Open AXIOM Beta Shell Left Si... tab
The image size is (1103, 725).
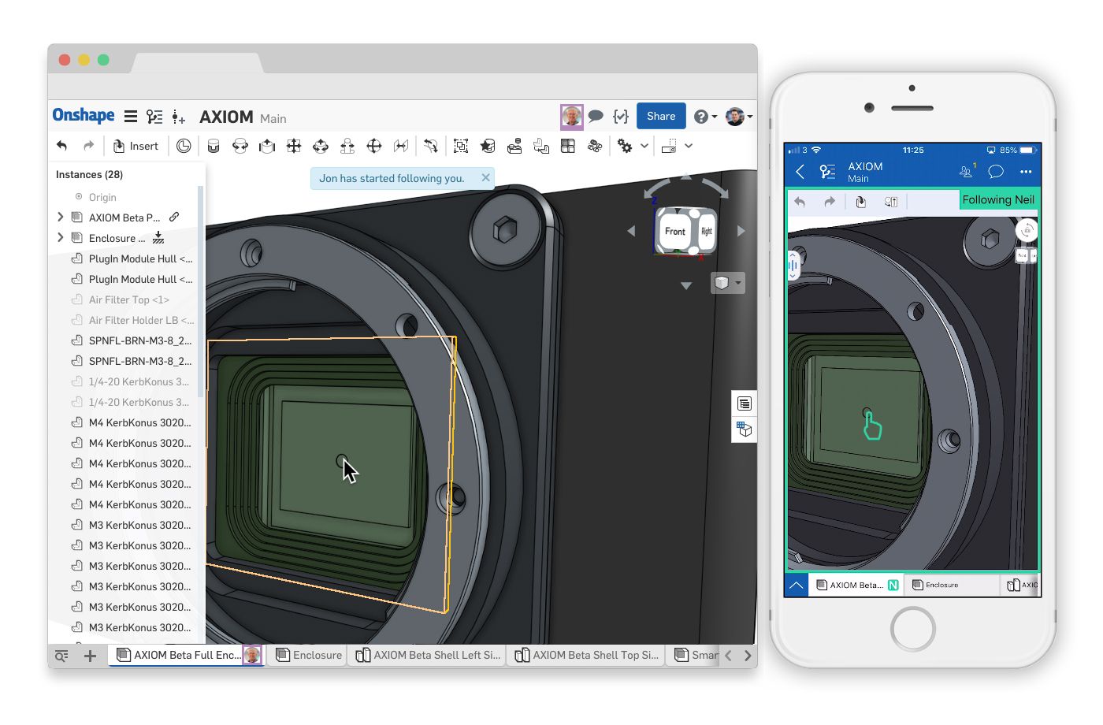point(429,655)
